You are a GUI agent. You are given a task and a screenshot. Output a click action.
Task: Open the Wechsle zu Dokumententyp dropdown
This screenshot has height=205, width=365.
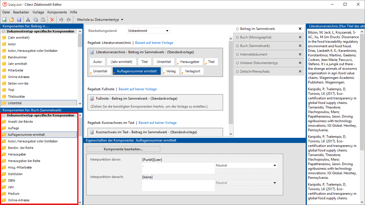click(100, 20)
